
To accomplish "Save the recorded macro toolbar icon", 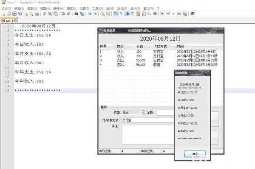I will pyautogui.click(x=185, y=14).
